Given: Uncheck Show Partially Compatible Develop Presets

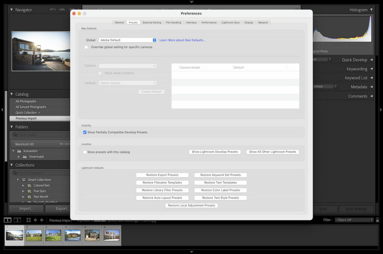Looking at the screenshot, I should [85, 132].
